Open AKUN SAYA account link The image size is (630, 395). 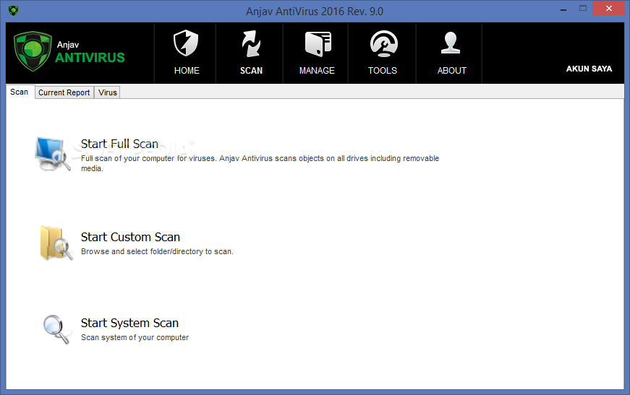click(589, 69)
